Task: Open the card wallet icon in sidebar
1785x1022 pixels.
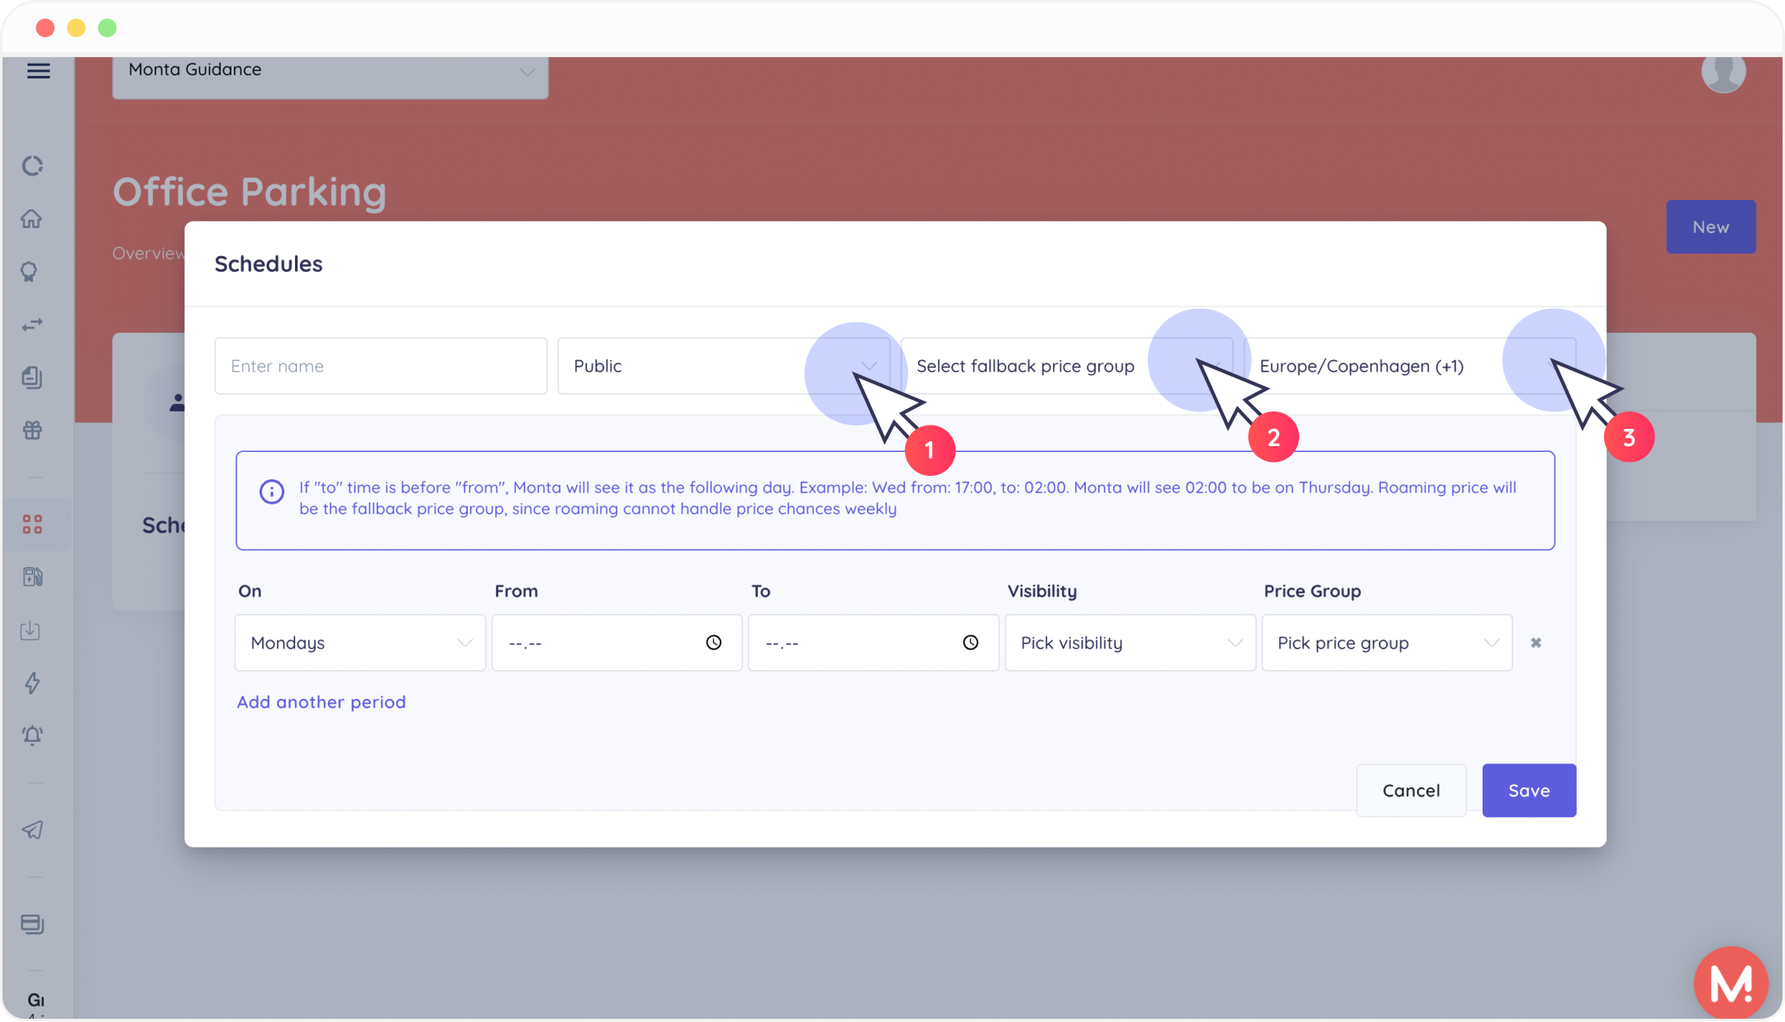Action: click(32, 924)
